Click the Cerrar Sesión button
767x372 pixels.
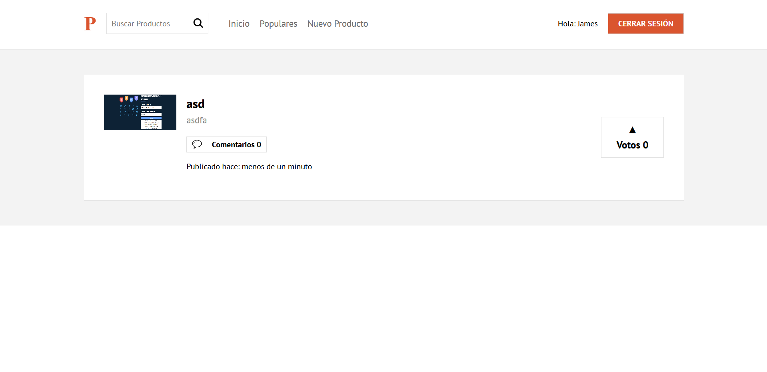645,24
